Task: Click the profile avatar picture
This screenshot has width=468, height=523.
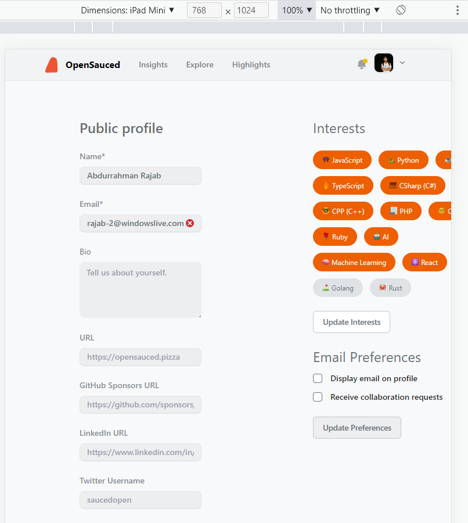Action: point(383,63)
